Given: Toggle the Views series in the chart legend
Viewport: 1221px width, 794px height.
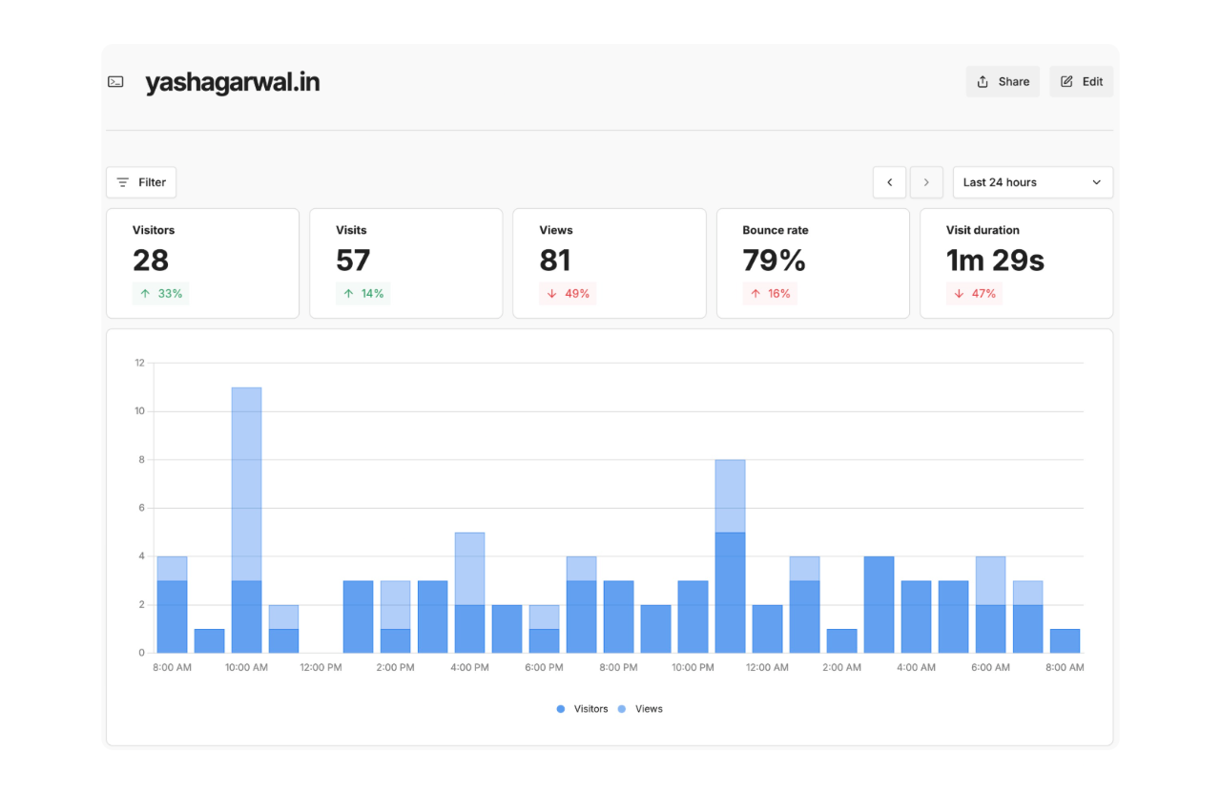Looking at the screenshot, I should click(642, 709).
